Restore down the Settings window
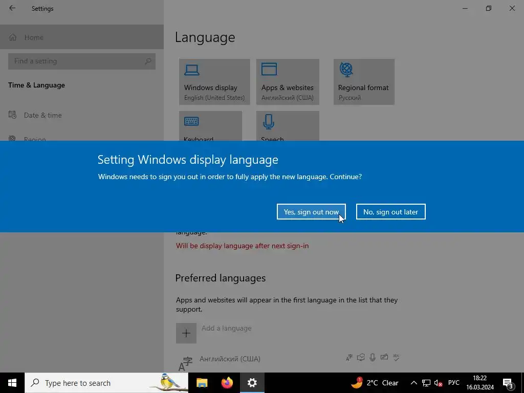Screen dimensions: 524x393 pyautogui.click(x=489, y=8)
